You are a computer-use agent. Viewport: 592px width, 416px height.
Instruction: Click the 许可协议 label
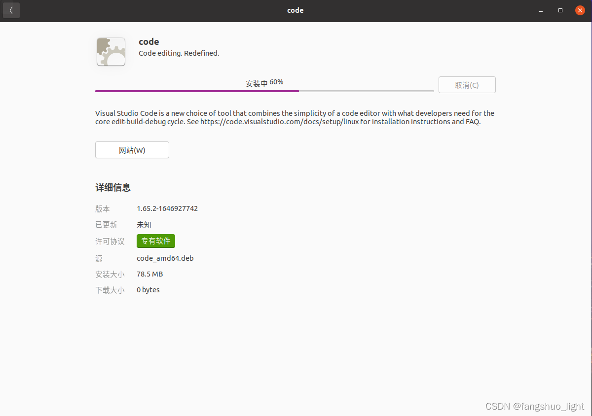(x=110, y=241)
